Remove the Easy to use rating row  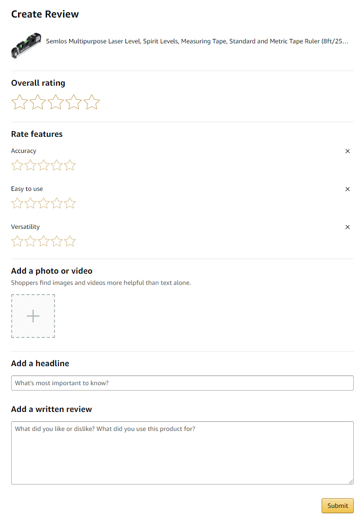[x=347, y=189]
